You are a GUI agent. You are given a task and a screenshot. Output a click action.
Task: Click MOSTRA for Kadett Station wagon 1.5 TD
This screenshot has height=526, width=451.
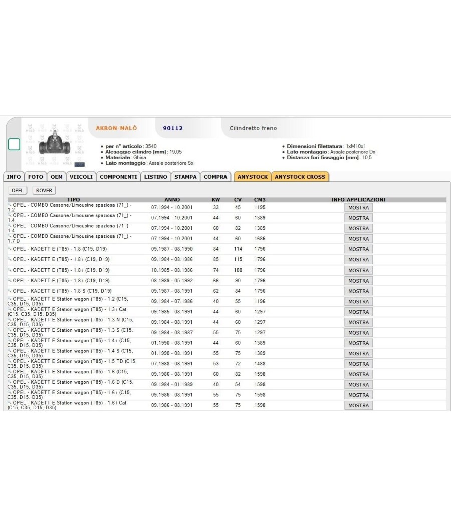(358, 364)
